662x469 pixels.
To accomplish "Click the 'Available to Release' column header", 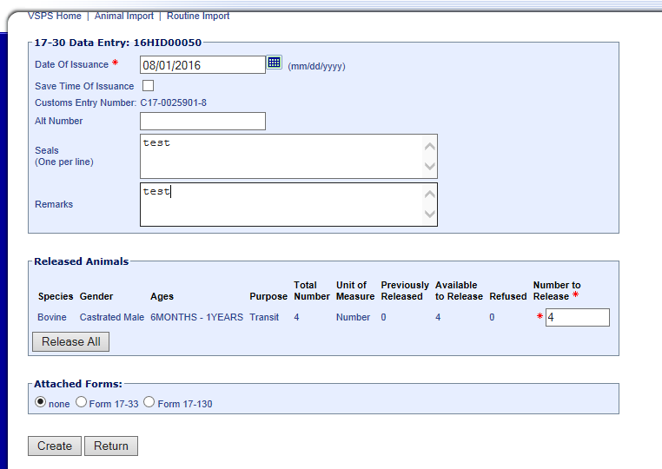I will (x=459, y=291).
